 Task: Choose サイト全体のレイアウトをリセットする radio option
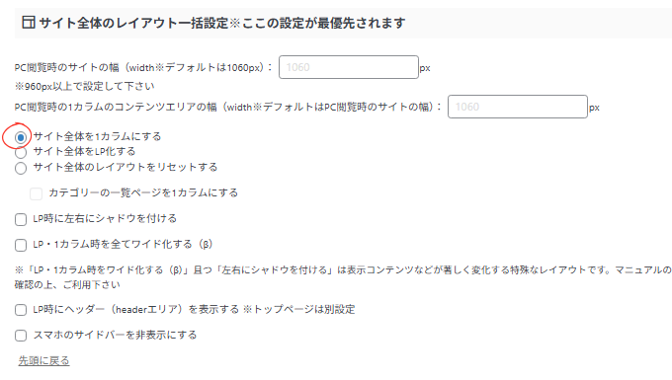coord(21,168)
